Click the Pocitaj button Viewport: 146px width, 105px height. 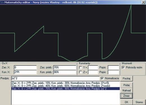pyautogui.click(x=126, y=79)
